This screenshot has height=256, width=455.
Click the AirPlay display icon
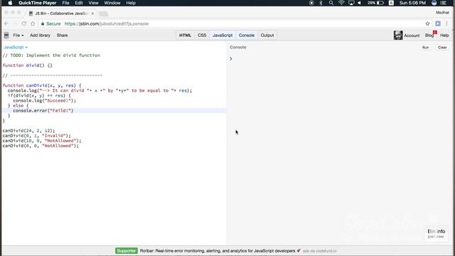pos(351,3)
